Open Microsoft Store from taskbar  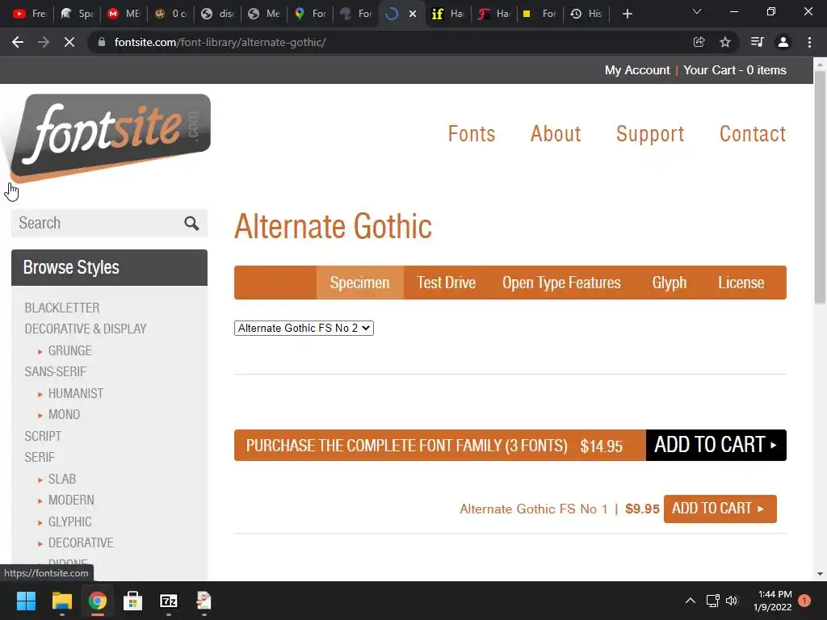coord(133,601)
